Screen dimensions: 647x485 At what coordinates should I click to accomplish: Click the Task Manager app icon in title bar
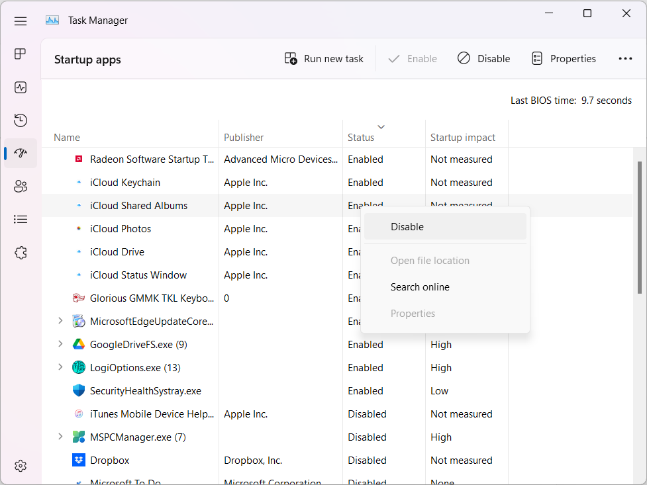coord(52,21)
